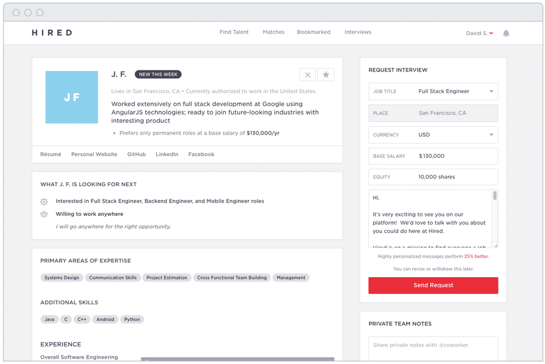Select the Project Estimation tag
Screen dimensions: 545x364
[x=167, y=278]
